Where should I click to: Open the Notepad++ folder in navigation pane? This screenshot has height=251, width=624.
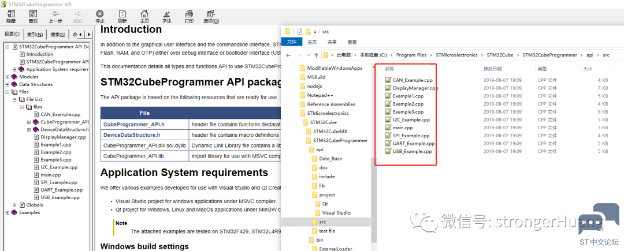(317, 95)
